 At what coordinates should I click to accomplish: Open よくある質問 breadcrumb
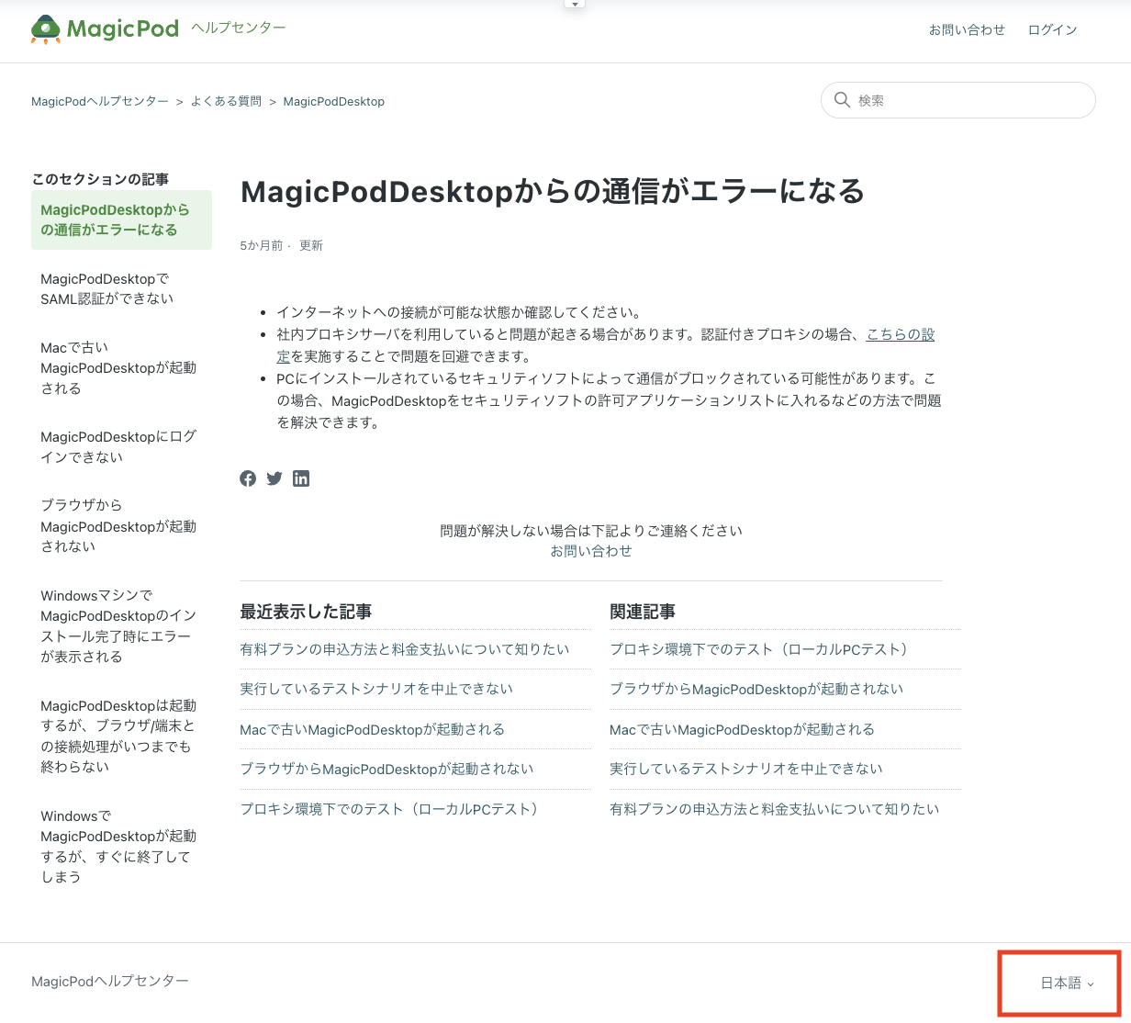(226, 101)
